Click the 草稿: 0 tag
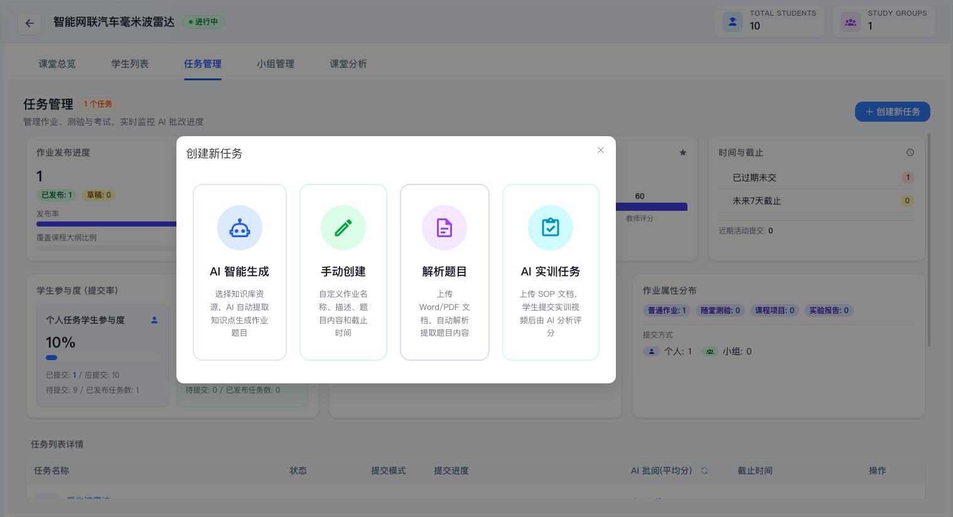This screenshot has width=953, height=517. pos(99,195)
